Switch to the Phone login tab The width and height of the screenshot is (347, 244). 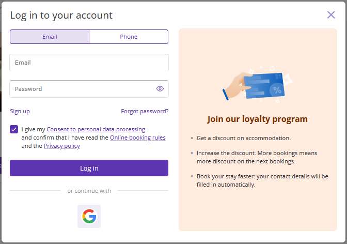tap(129, 37)
